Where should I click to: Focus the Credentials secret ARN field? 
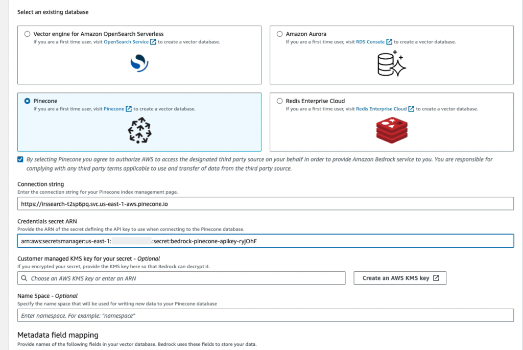tap(266, 241)
